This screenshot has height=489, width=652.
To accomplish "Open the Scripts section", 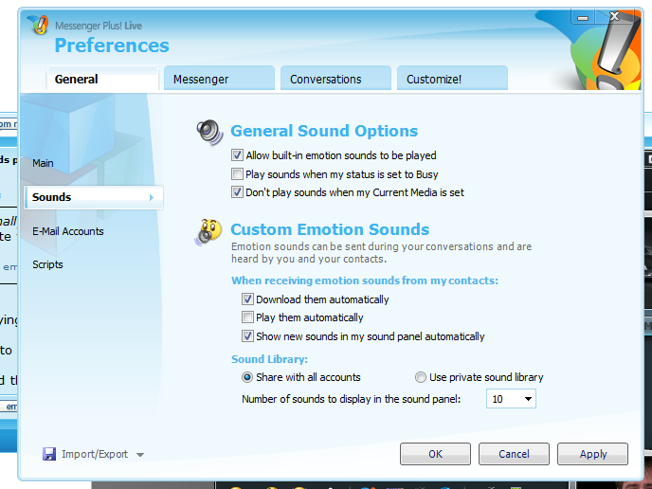I will pos(47,264).
